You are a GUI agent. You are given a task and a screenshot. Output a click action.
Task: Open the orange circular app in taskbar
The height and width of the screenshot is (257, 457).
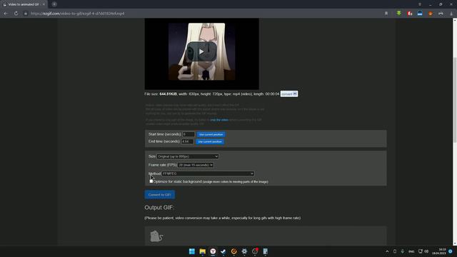tap(233, 251)
